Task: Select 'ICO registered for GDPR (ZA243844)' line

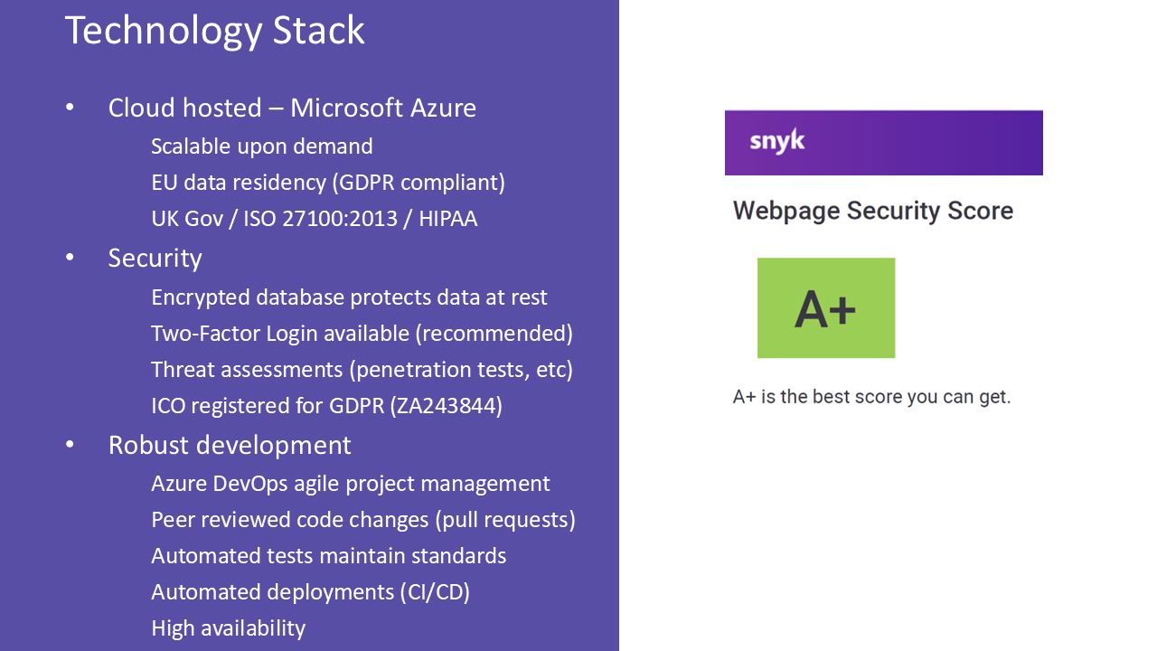Action: [326, 406]
